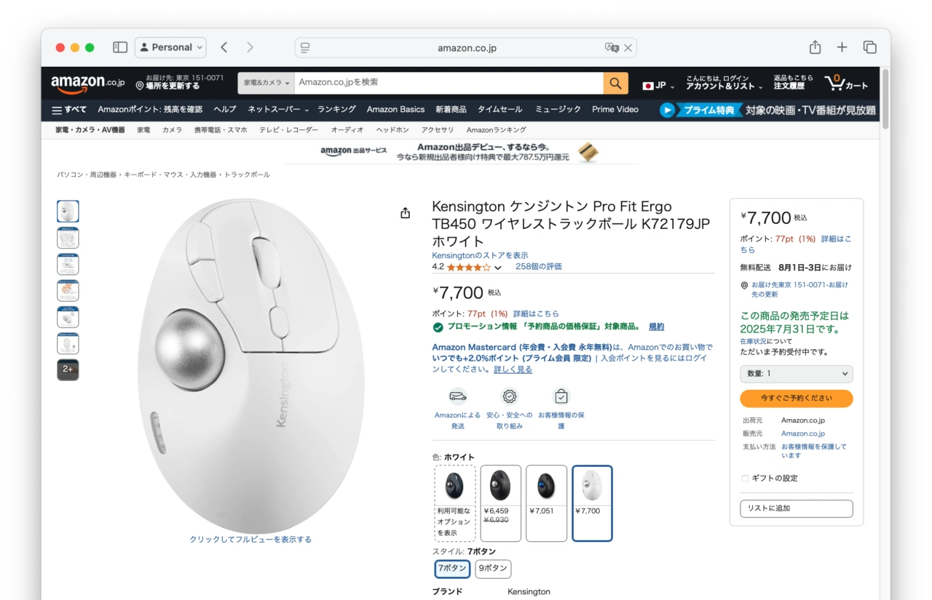Select the 9ボタン style option
This screenshot has height=600, width=932.
[493, 569]
